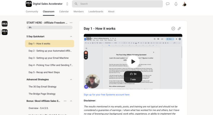Click the Disclaimer: heading text
This screenshot has width=213, height=115.
click(x=90, y=101)
